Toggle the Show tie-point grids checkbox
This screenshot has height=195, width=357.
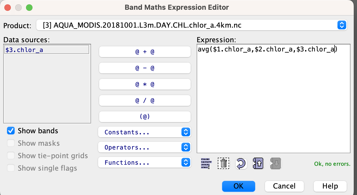pyautogui.click(x=11, y=156)
